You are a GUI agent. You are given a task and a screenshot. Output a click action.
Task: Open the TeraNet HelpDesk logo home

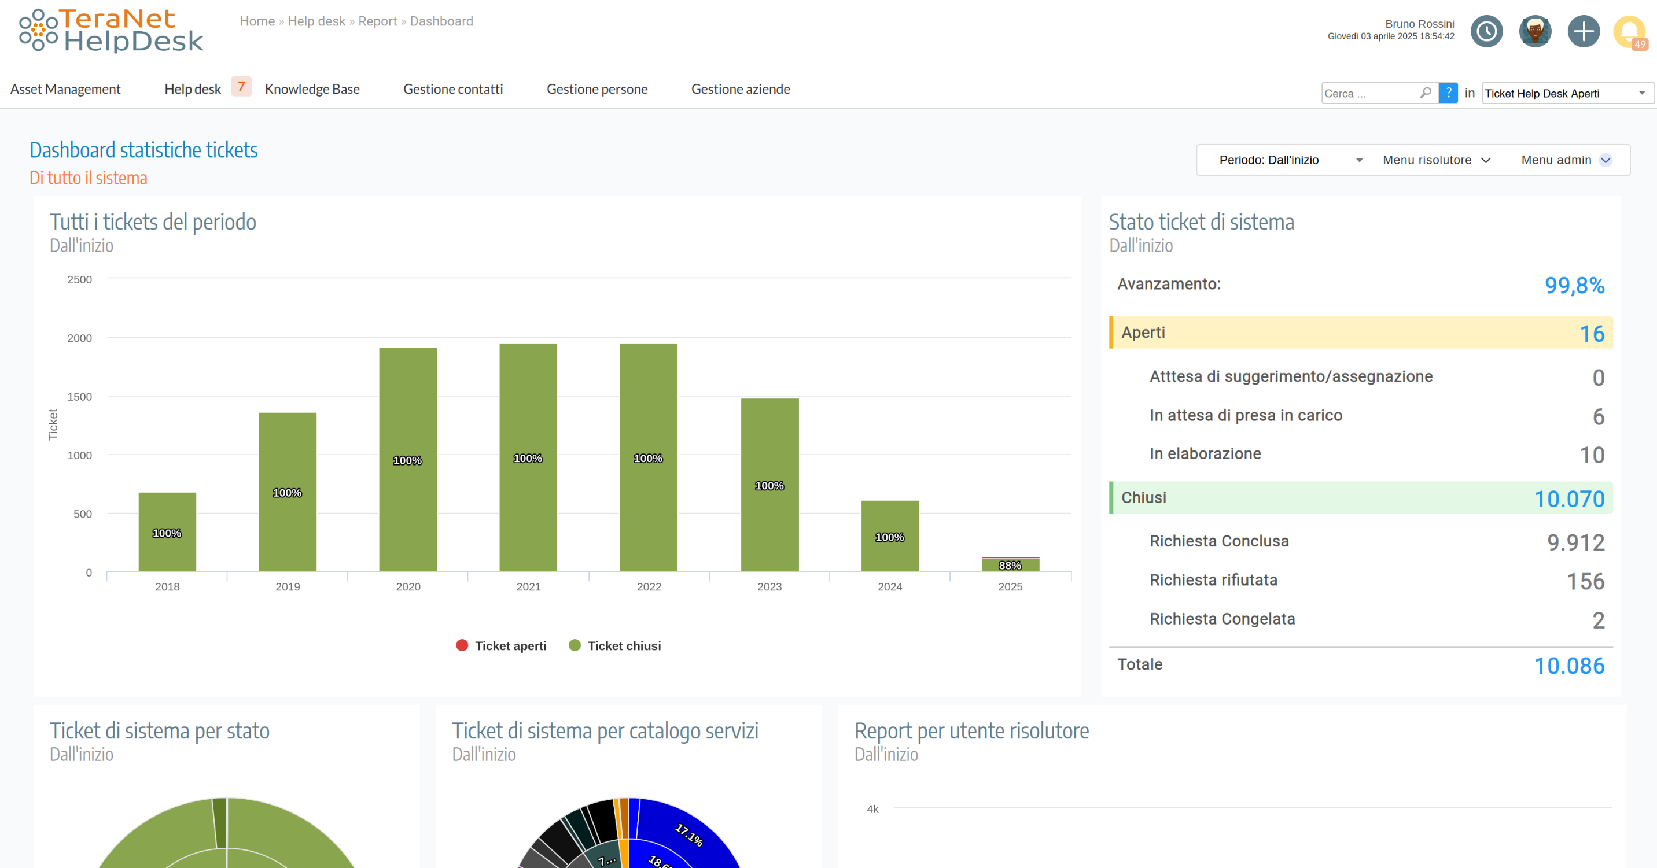[111, 31]
